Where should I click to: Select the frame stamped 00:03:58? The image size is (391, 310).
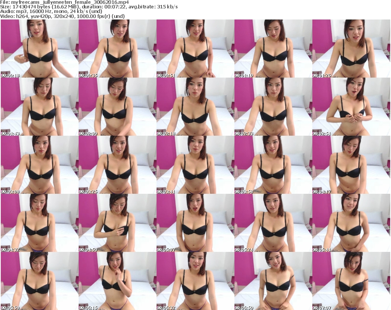pos(273,165)
